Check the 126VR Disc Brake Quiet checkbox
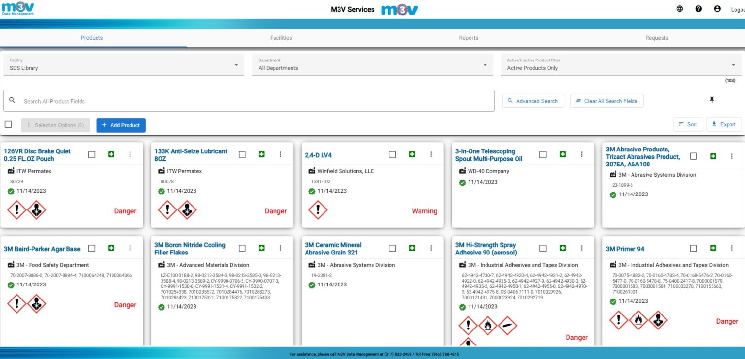This screenshot has width=745, height=359. 92,154
